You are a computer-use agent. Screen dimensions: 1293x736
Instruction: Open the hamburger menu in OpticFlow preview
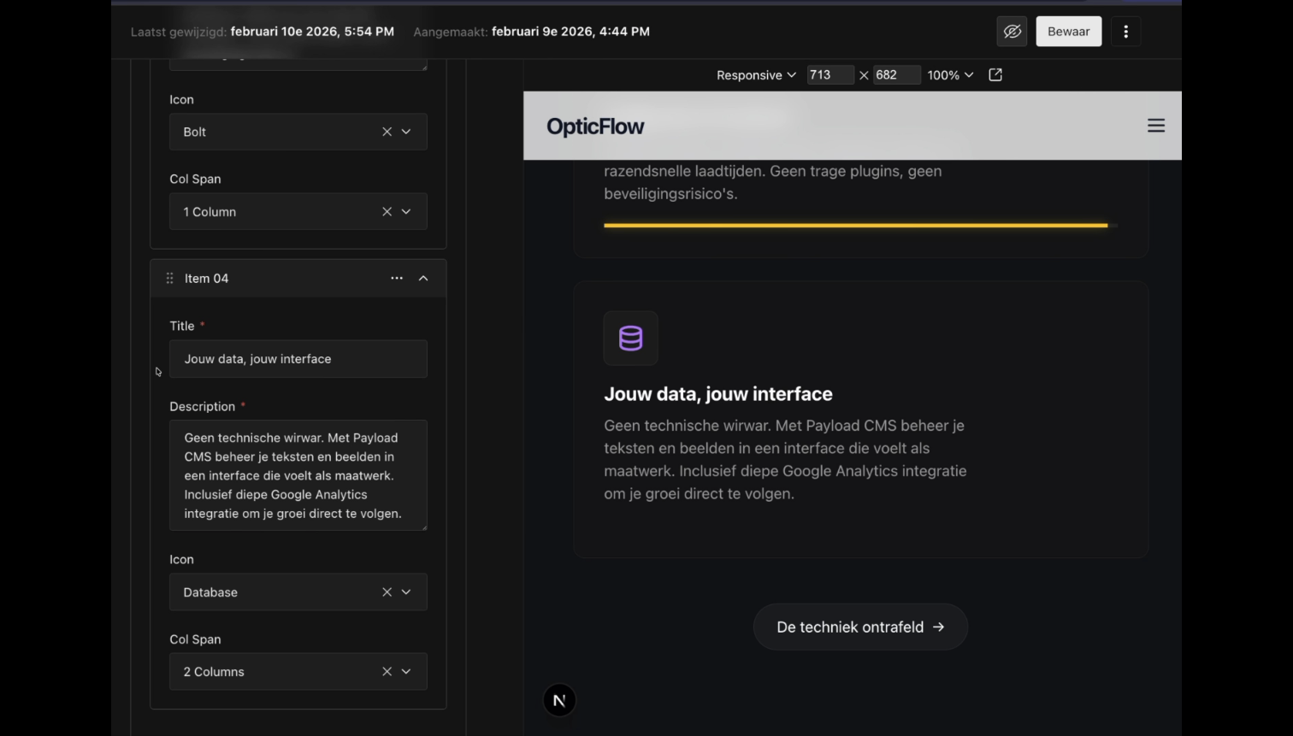(1155, 126)
